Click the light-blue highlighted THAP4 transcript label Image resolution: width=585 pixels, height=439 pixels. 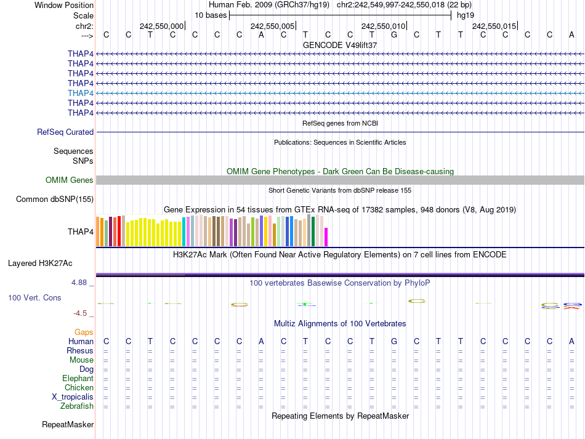tap(81, 93)
